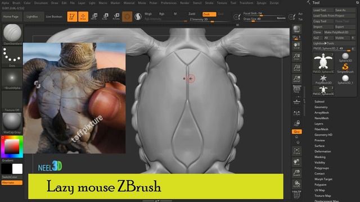Click the Line Fill PolyF icon
Image resolution: width=360 pixels, height=202 pixels.
tap(296, 194)
